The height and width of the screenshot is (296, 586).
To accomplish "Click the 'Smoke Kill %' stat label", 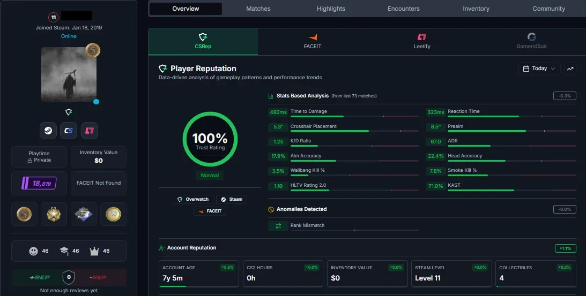I will tap(462, 170).
